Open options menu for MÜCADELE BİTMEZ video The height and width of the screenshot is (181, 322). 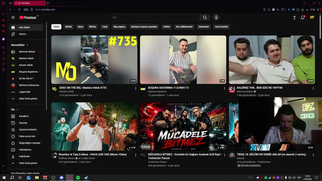224,155
